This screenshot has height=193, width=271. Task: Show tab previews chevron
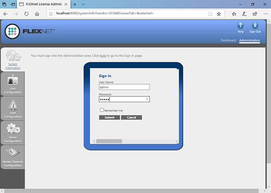coord(83,5)
